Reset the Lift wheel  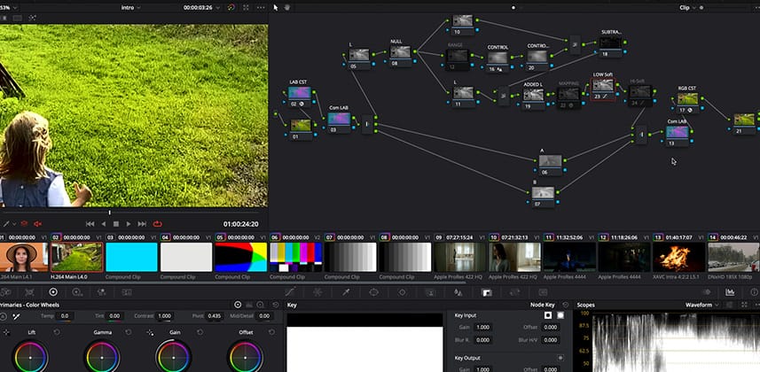[57, 332]
